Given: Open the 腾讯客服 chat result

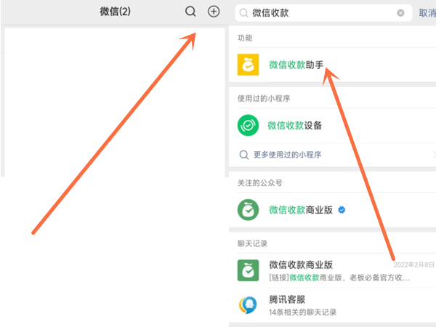Looking at the screenshot, I should [332, 305].
